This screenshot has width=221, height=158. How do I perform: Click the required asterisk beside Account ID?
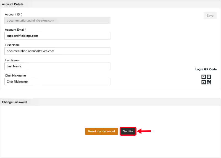21,14
